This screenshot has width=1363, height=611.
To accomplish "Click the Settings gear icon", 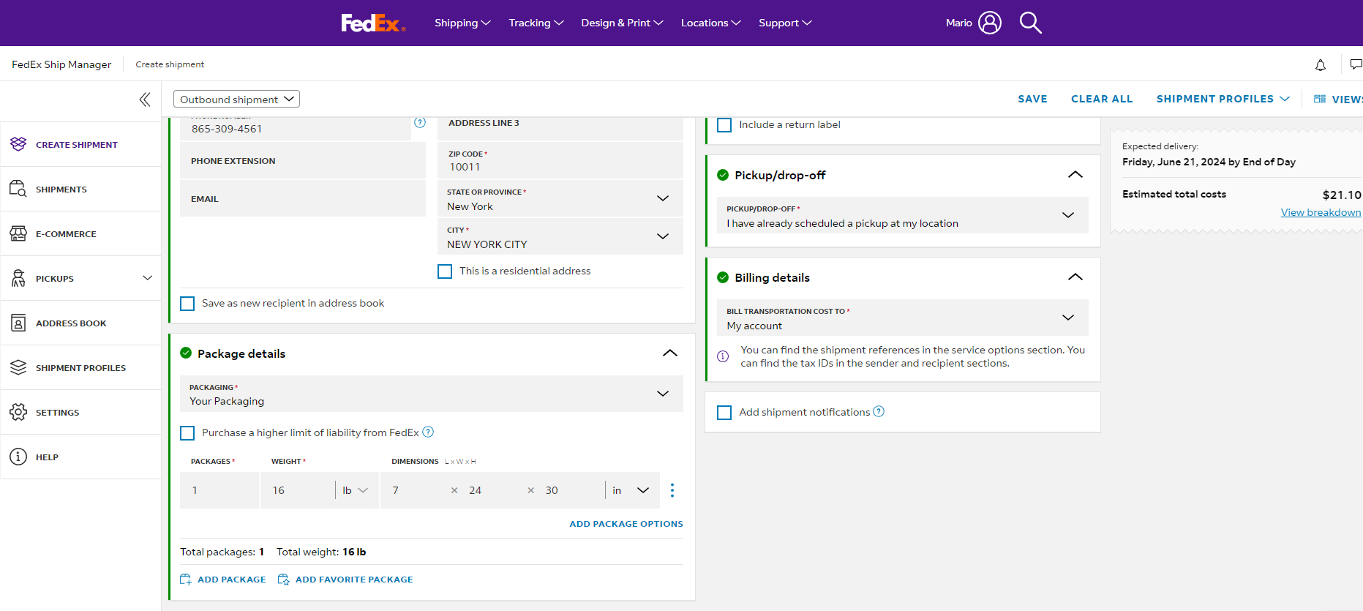I will (18, 412).
